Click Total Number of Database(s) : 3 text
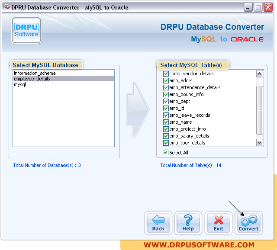The width and height of the screenshot is (277, 250). (x=47, y=165)
